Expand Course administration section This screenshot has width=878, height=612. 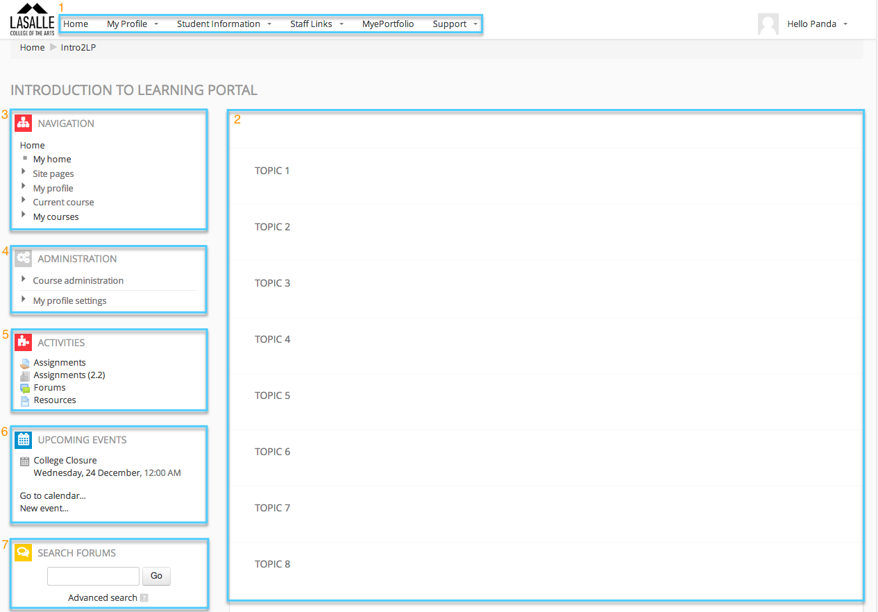pyautogui.click(x=24, y=280)
